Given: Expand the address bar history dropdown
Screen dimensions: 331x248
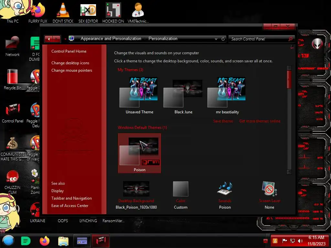Looking at the screenshot, I should pyautogui.click(x=216, y=39).
